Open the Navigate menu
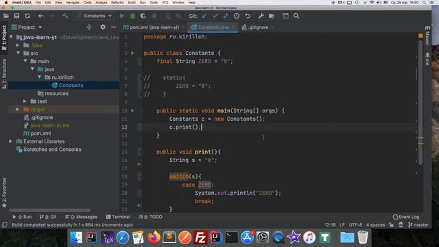This screenshot has width=439, height=247. click(x=73, y=3)
